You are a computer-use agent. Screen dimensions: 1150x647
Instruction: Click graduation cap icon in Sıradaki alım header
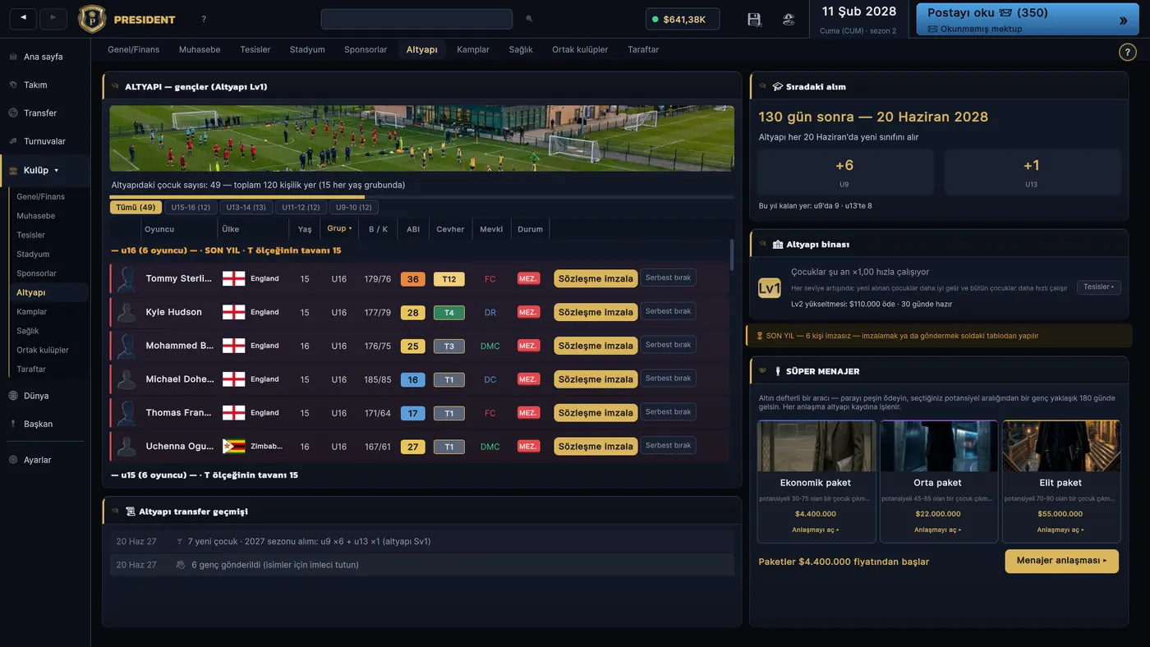pyautogui.click(x=778, y=86)
